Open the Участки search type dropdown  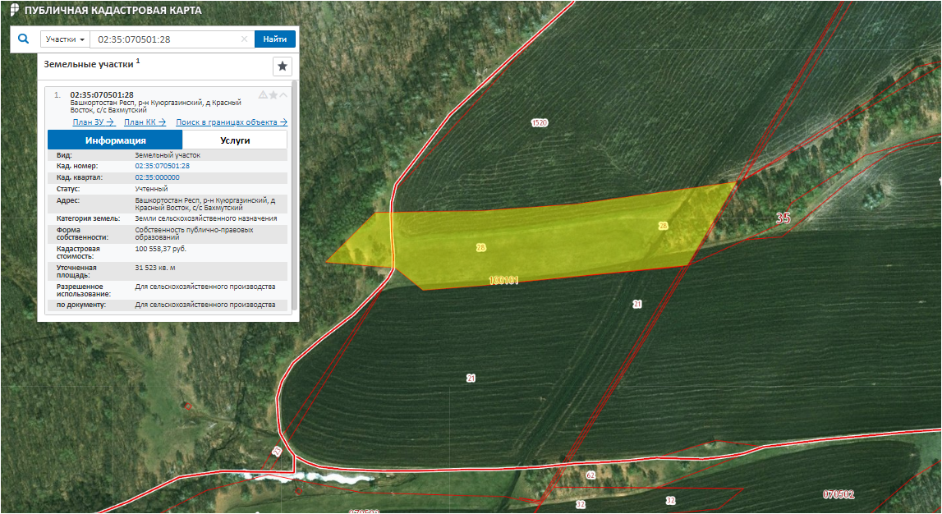[65, 39]
